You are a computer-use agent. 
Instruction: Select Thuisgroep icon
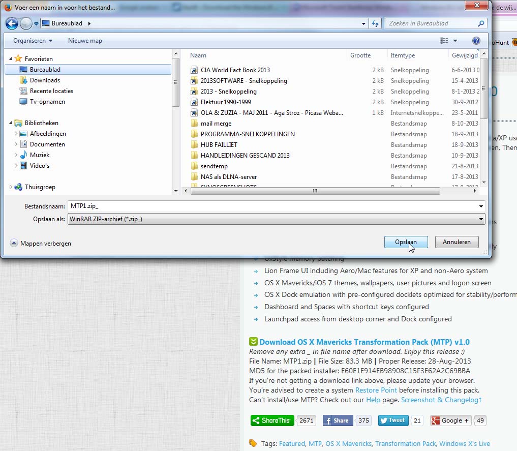[18, 187]
